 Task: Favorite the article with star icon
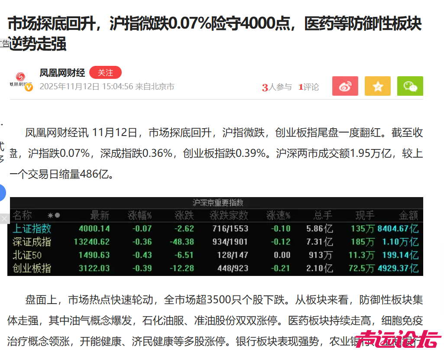click(377, 86)
